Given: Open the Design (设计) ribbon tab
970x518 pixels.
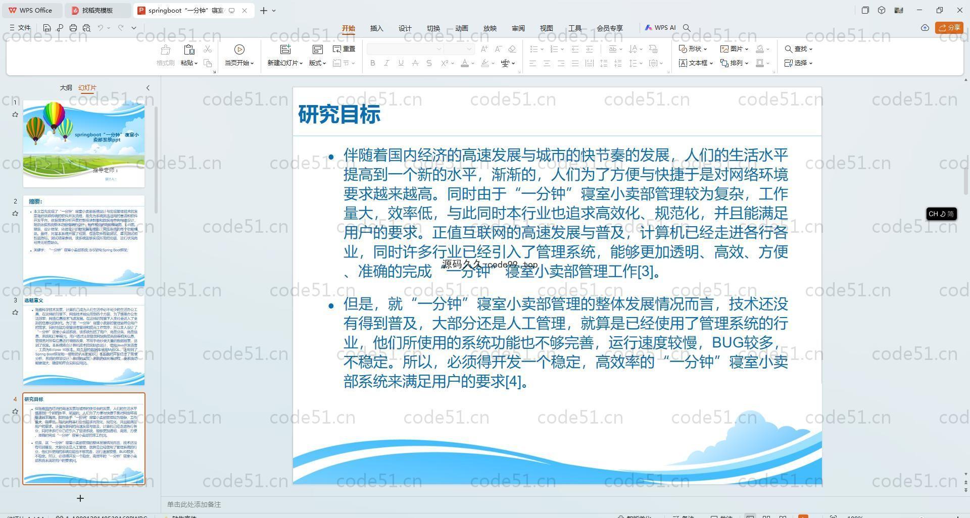Looking at the screenshot, I should click(x=405, y=28).
